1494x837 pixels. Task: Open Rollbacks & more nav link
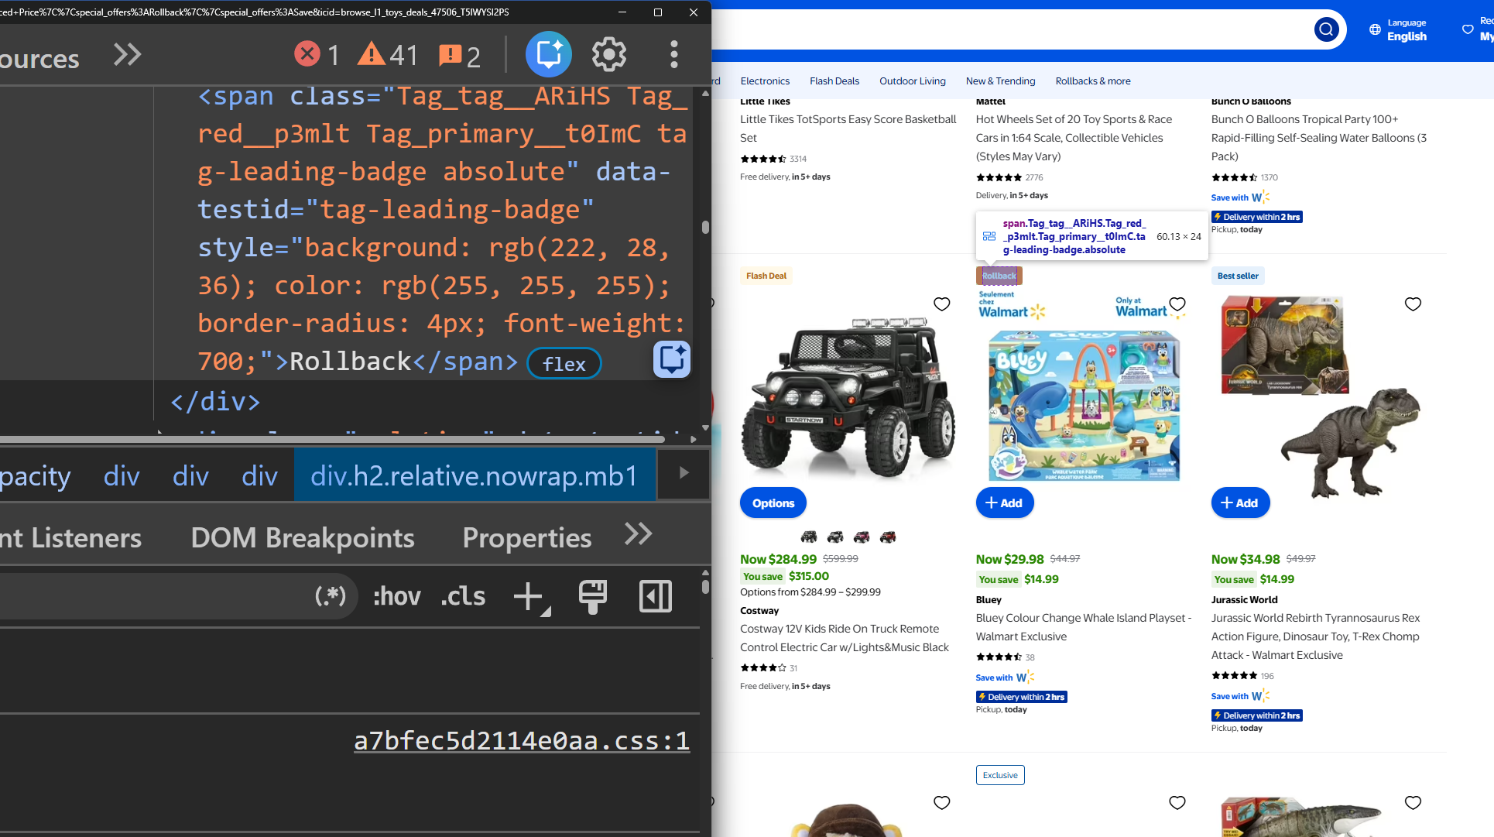pyautogui.click(x=1093, y=81)
